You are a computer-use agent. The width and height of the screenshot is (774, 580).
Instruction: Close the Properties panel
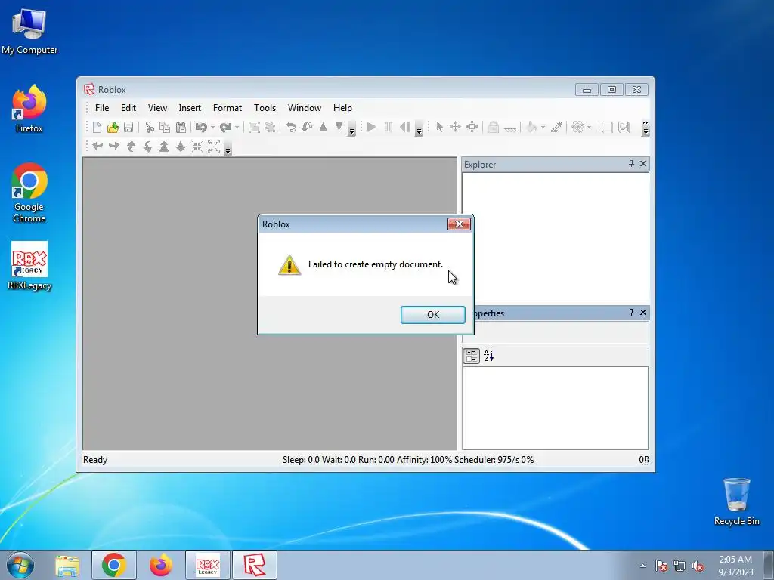point(643,312)
